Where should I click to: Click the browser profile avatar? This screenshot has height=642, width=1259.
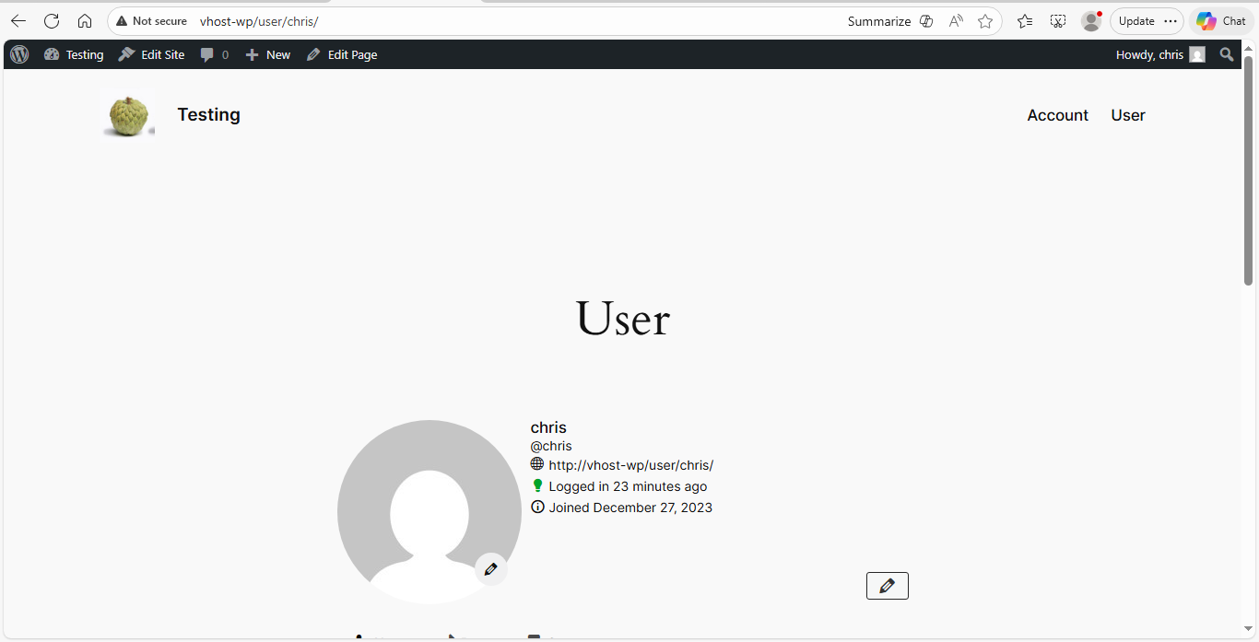pos(1091,20)
